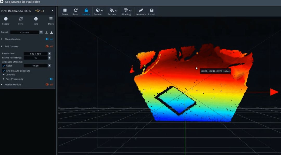Start recording with the Record button
This screenshot has height=155, width=281.
pos(6,20)
